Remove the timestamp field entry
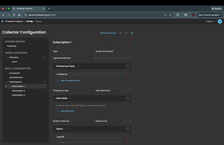The image size is (224, 145). pos(126,74)
